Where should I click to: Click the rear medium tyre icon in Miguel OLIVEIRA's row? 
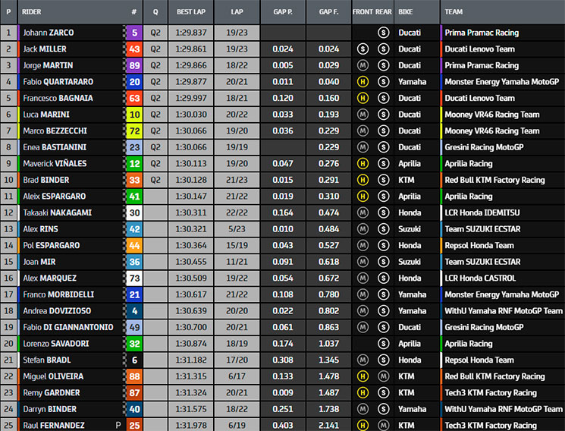(384, 376)
